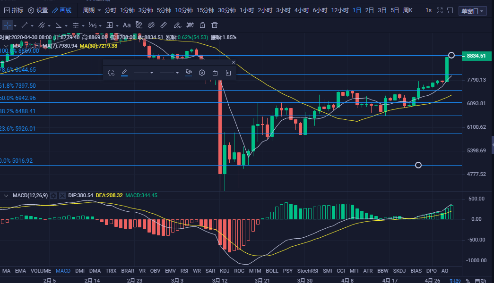Collapse the MA indicator legend chevron

(x=6, y=46)
